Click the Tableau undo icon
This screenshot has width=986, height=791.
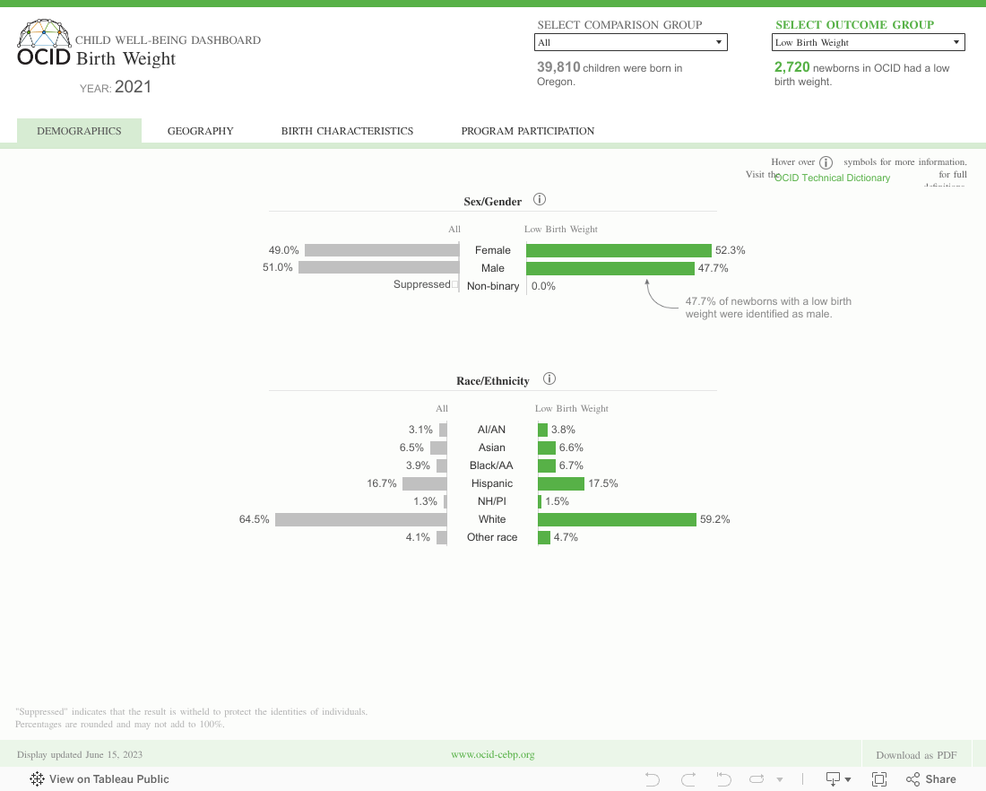coord(652,779)
